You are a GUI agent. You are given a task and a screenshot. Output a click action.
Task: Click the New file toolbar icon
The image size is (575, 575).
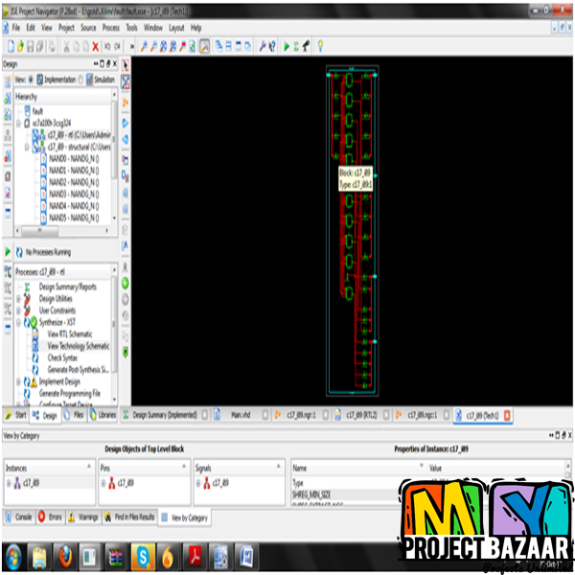[x=10, y=46]
